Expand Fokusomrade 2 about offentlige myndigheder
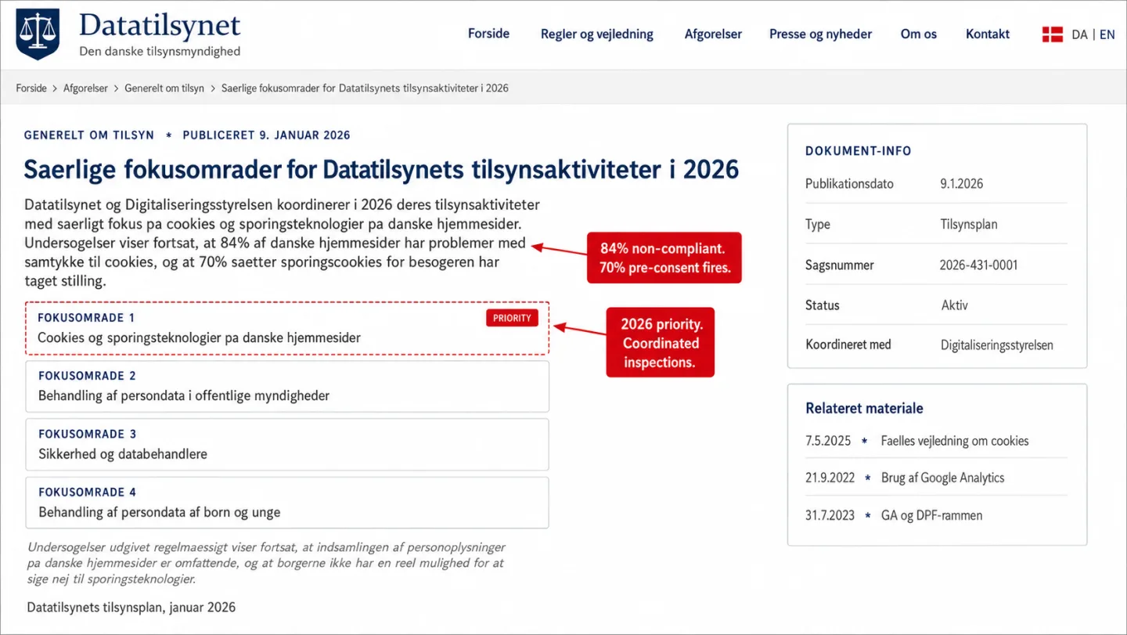1127x635 pixels. tap(287, 387)
